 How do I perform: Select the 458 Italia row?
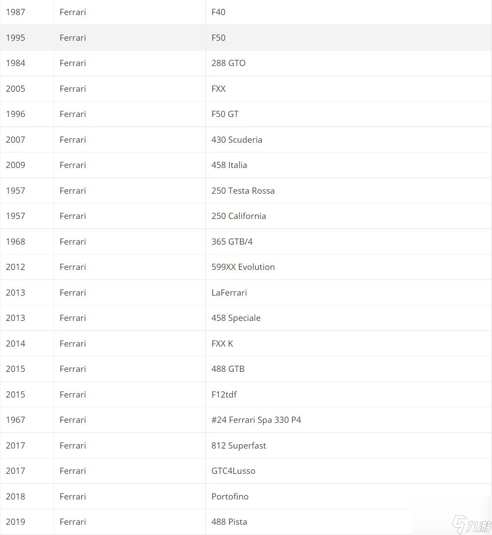click(246, 165)
